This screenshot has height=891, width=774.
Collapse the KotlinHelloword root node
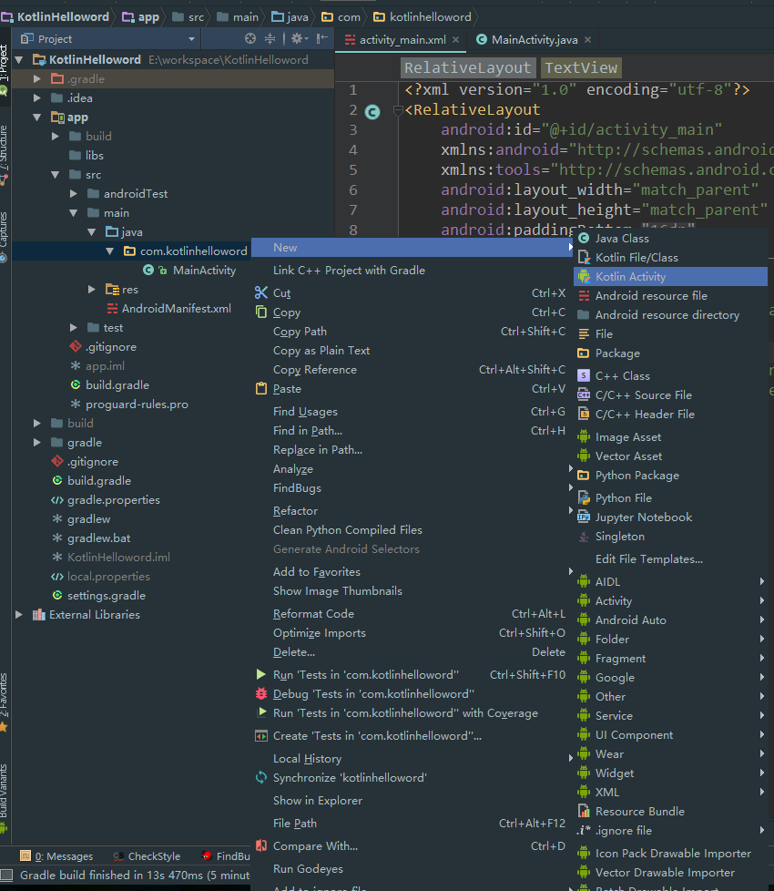coord(19,59)
